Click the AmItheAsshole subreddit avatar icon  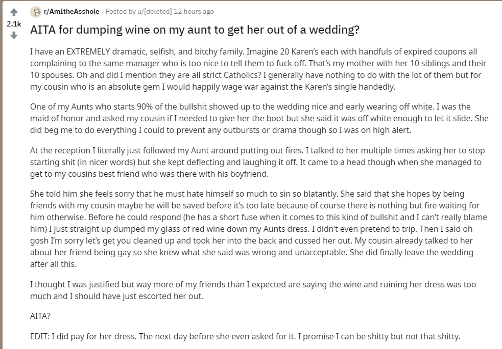coord(36,12)
